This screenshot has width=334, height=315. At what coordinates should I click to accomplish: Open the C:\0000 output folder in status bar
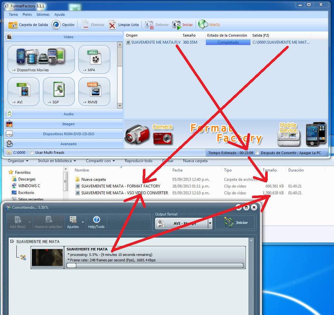(16, 153)
